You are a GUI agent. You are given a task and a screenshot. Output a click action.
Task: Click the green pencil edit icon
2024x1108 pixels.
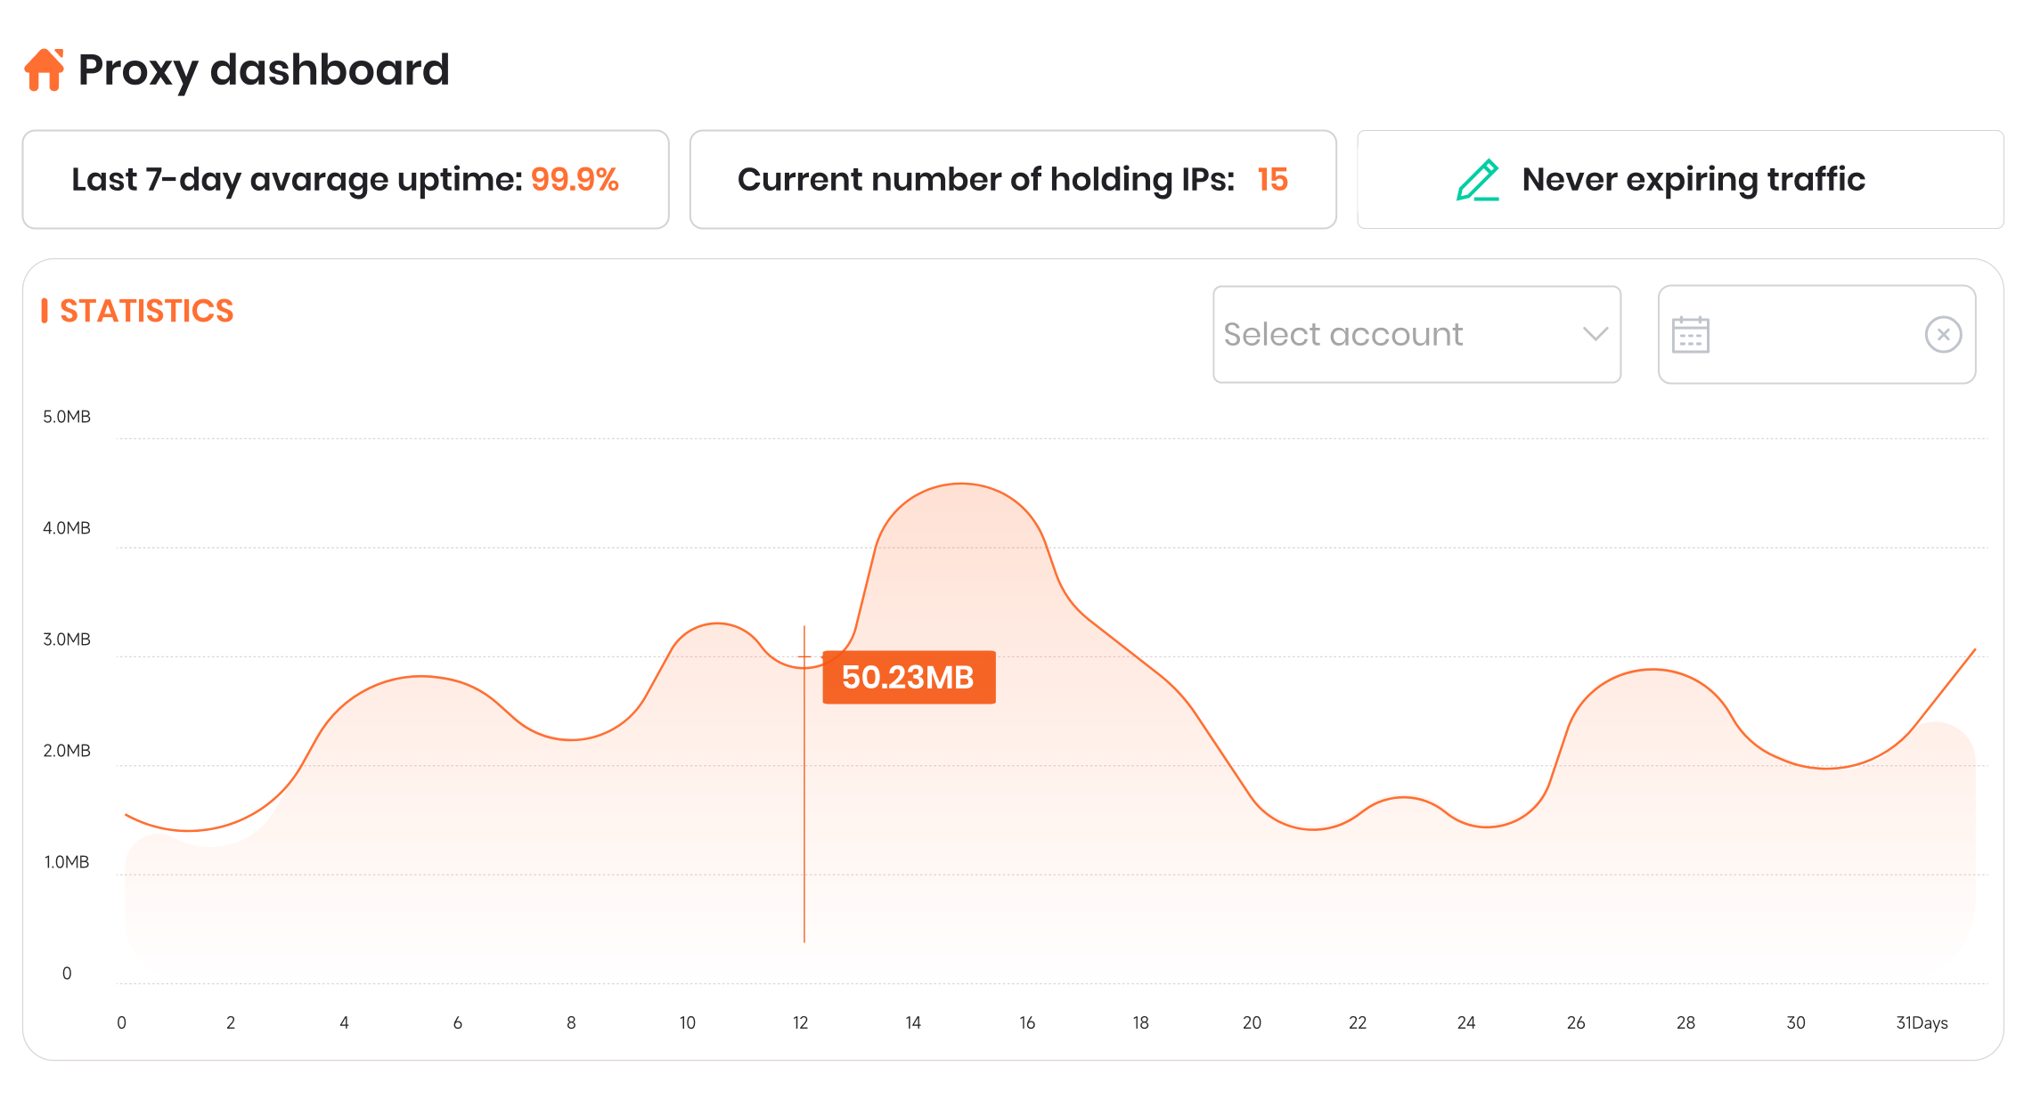1477,180
